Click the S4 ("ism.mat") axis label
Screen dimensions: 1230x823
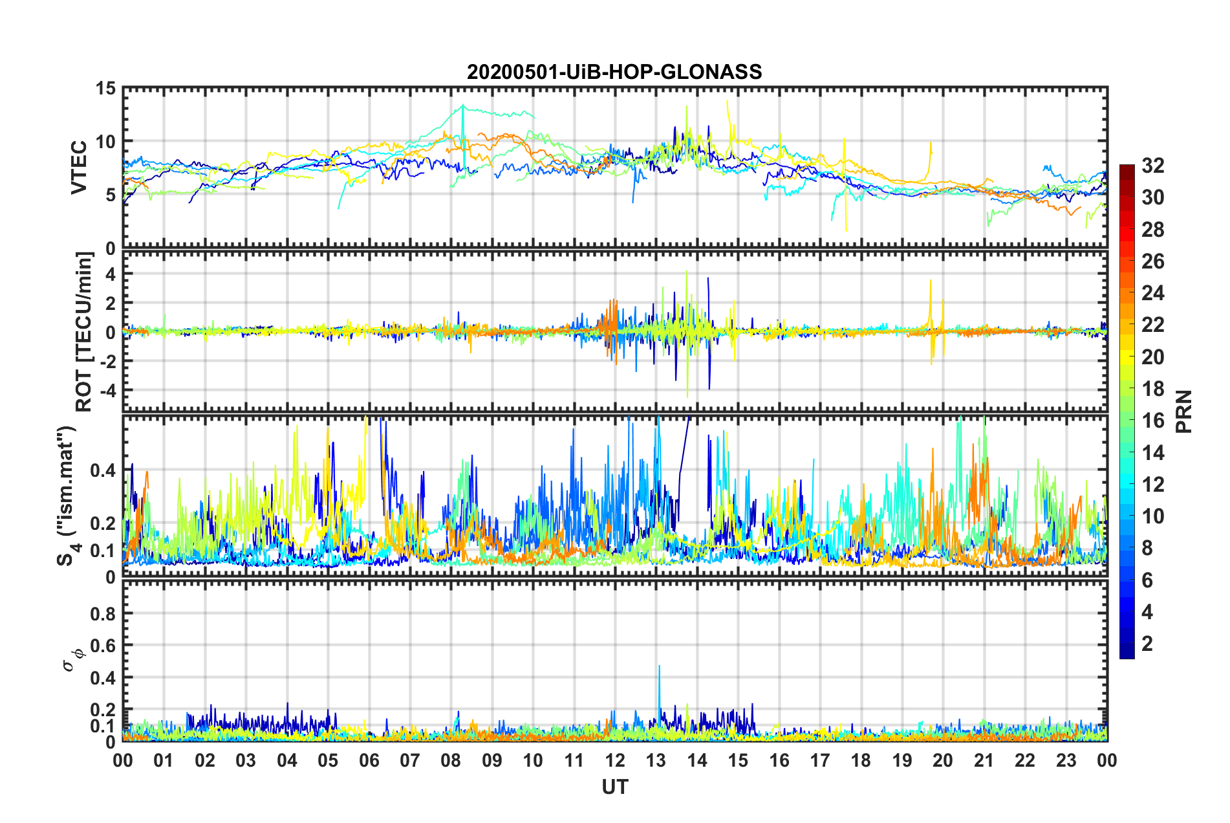[x=67, y=496]
